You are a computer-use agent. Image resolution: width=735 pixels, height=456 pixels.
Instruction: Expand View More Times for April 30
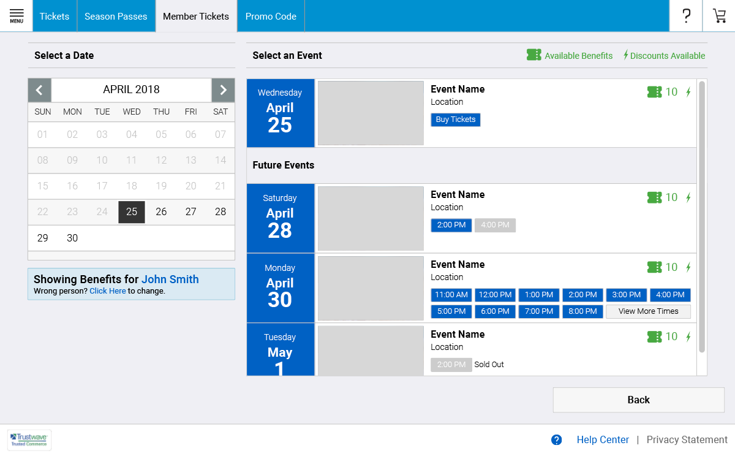pos(648,311)
